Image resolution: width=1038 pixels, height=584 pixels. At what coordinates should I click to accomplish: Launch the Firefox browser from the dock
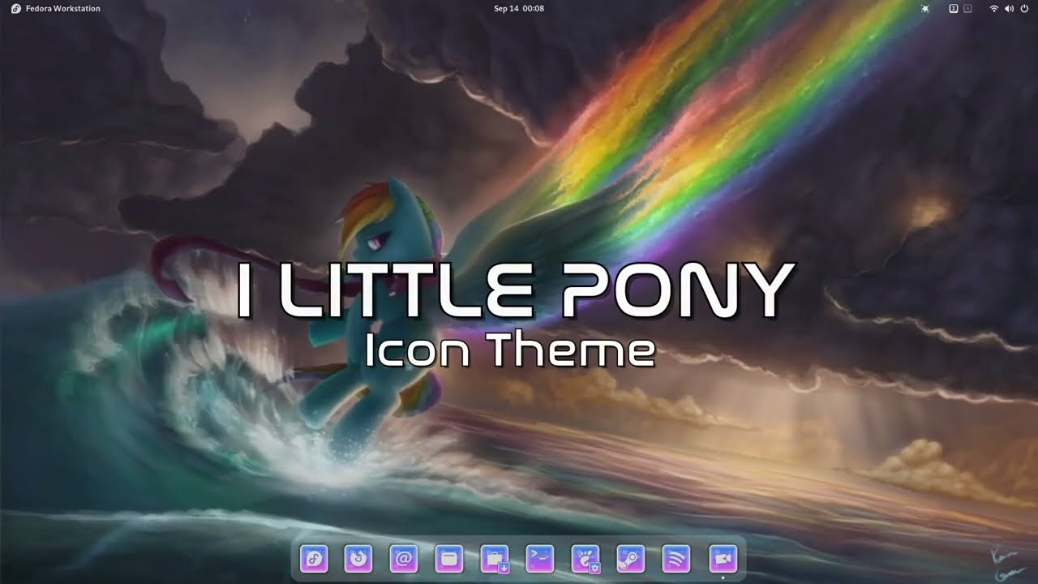click(x=359, y=558)
